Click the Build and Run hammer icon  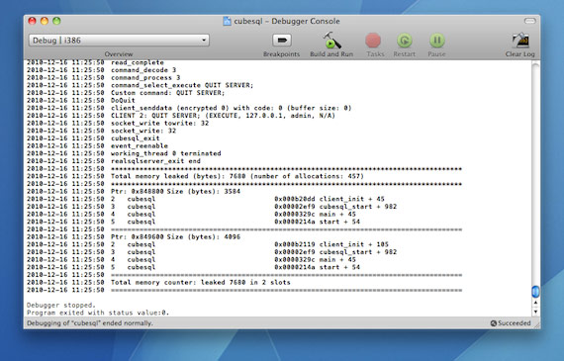[331, 41]
